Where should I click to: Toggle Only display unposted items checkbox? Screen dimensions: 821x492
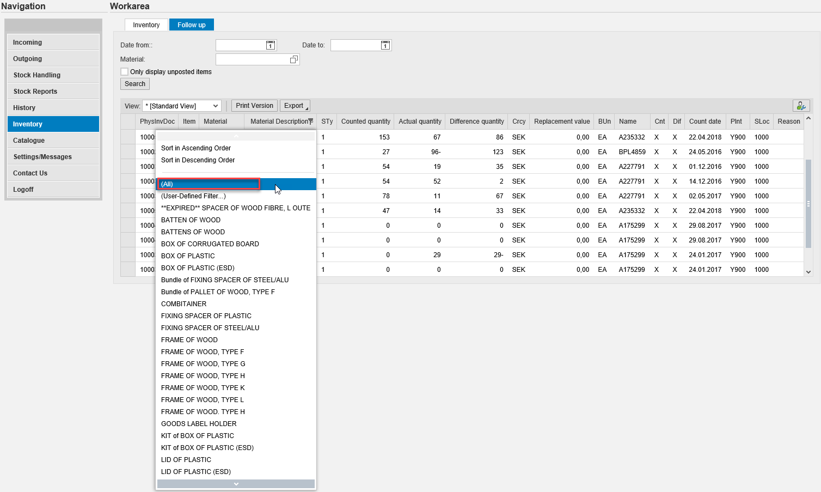coord(124,71)
